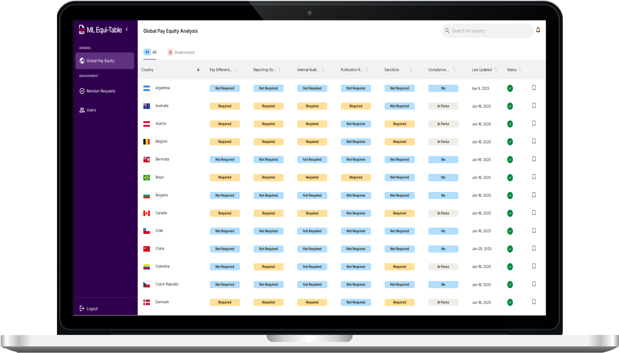Open Global Pay Equity sidebar item
The width and height of the screenshot is (619, 353).
click(104, 61)
